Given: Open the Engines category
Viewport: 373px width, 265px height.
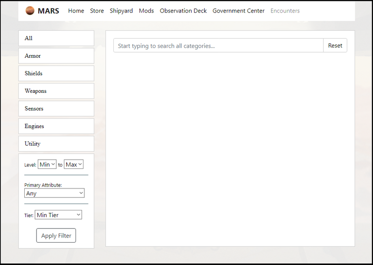Looking at the screenshot, I should pos(56,126).
